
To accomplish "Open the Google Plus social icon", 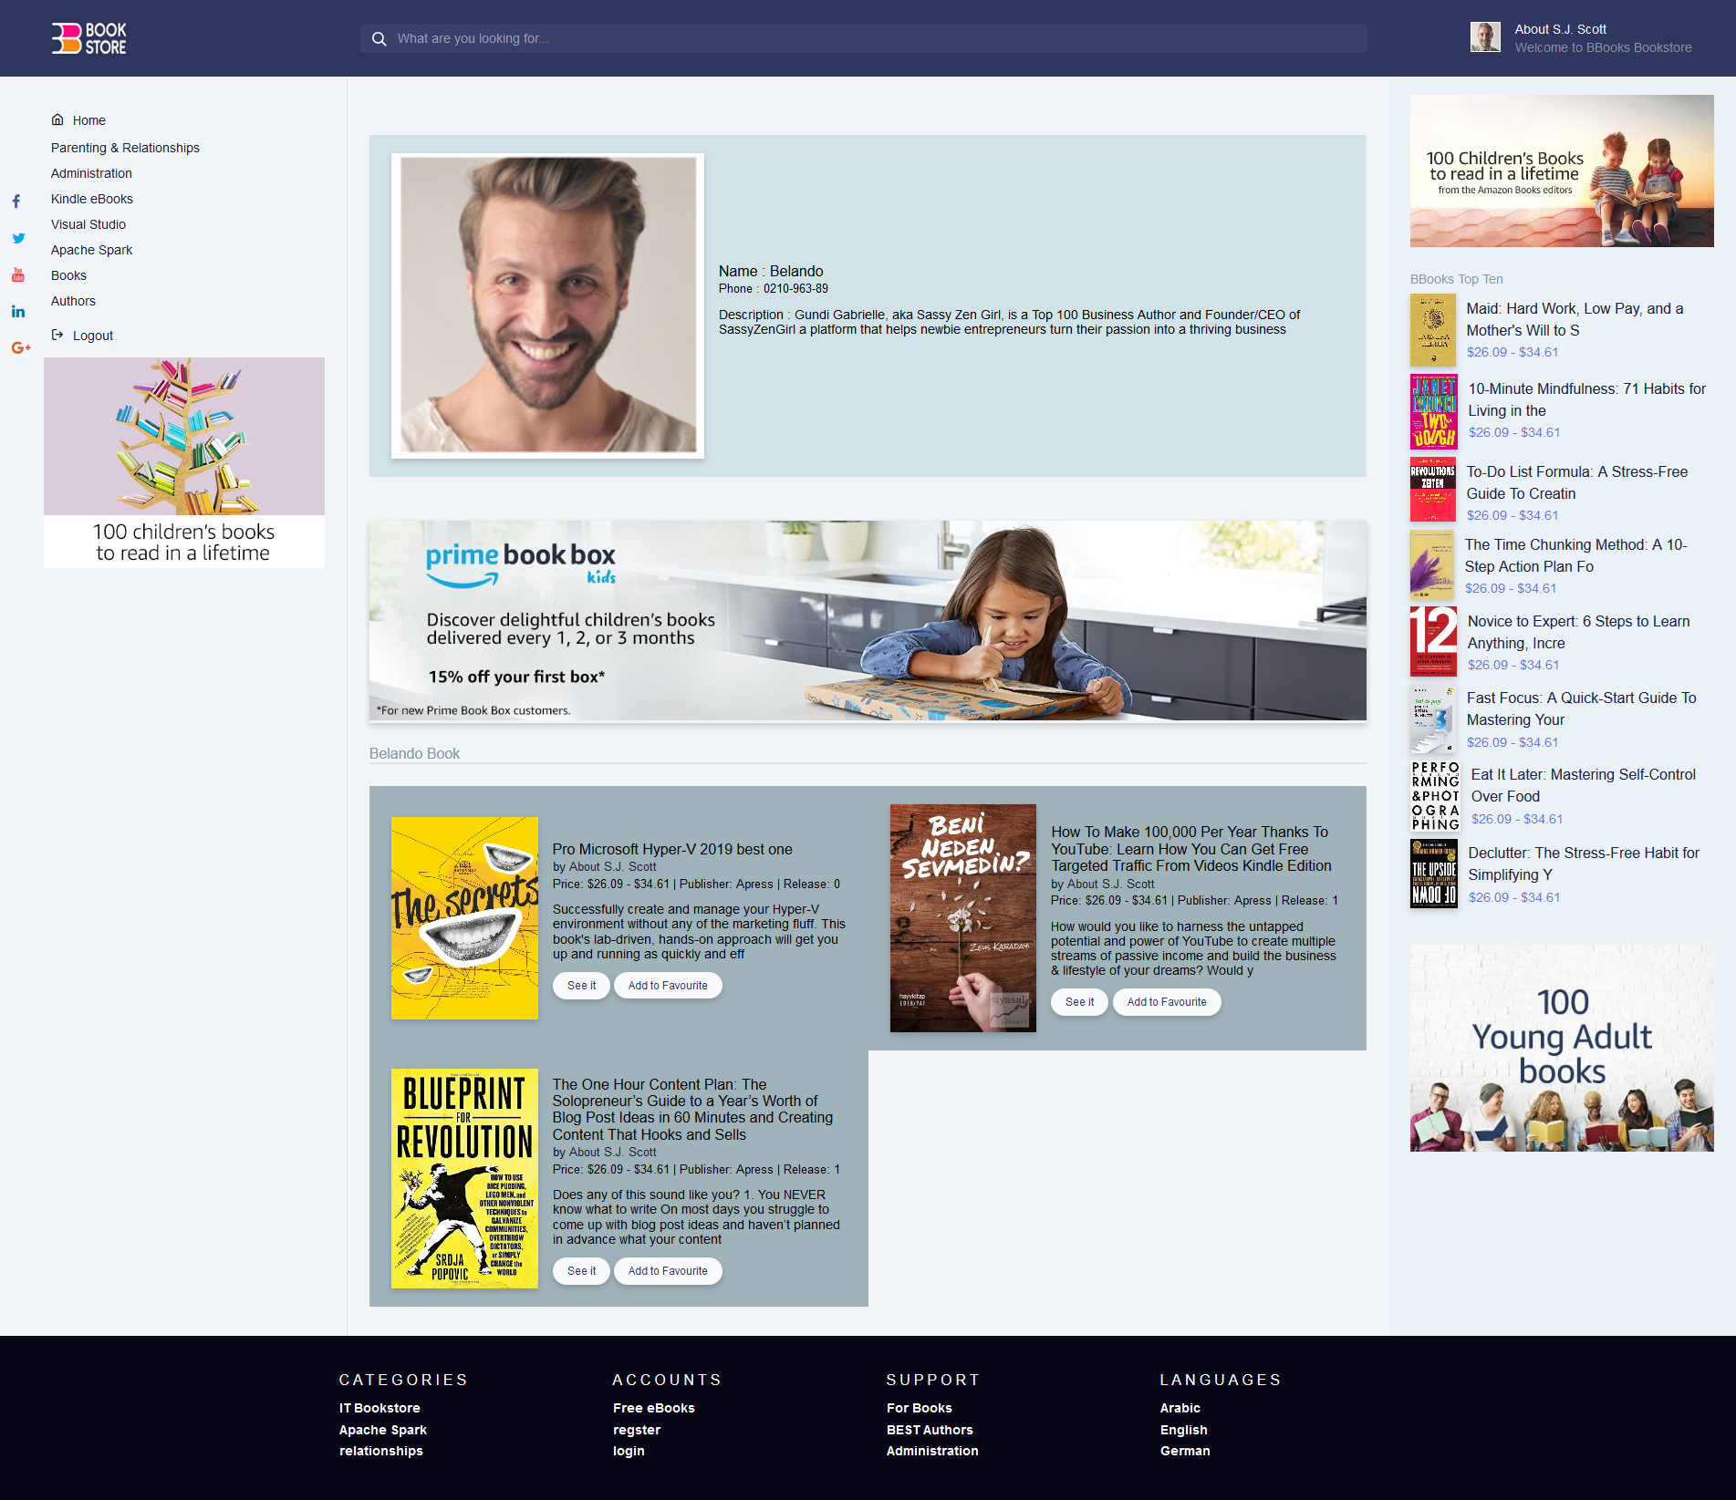I will point(21,347).
